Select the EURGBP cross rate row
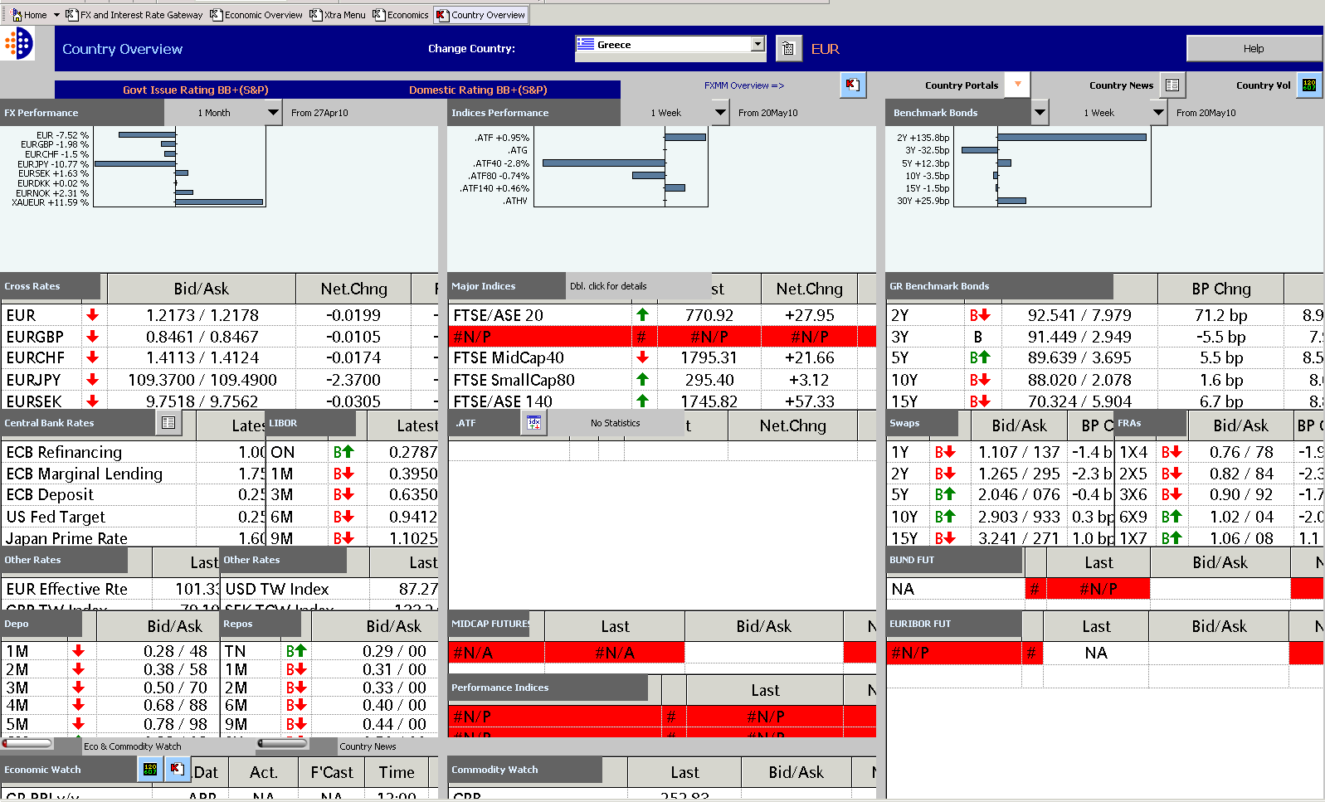This screenshot has height=802, width=1325. pyautogui.click(x=219, y=337)
